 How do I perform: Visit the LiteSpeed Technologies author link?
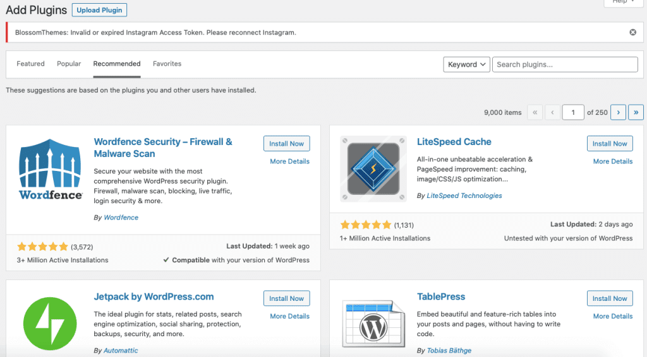pos(464,196)
